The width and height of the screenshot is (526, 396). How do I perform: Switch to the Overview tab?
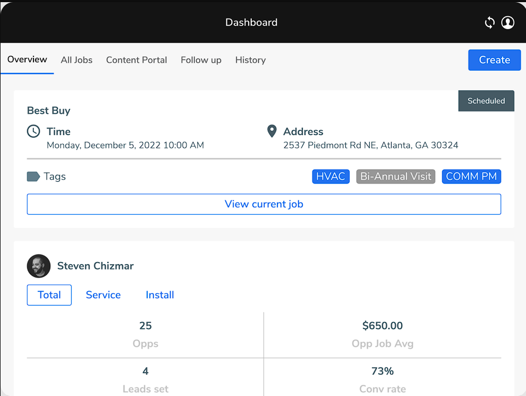[x=27, y=60]
